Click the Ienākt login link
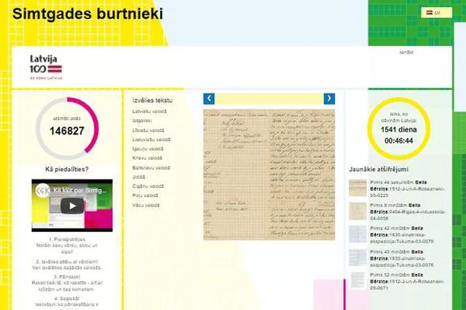The image size is (466, 310). 406,52
